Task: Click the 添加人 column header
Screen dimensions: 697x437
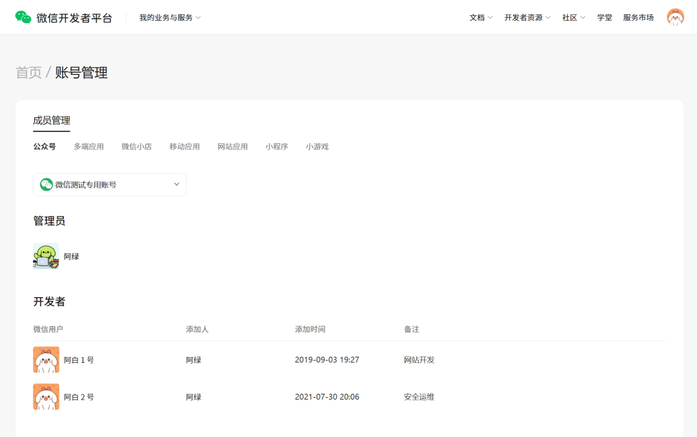Action: click(197, 329)
